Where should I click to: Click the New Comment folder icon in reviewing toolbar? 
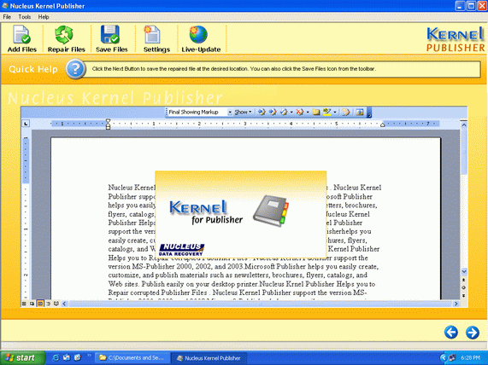click(316, 112)
